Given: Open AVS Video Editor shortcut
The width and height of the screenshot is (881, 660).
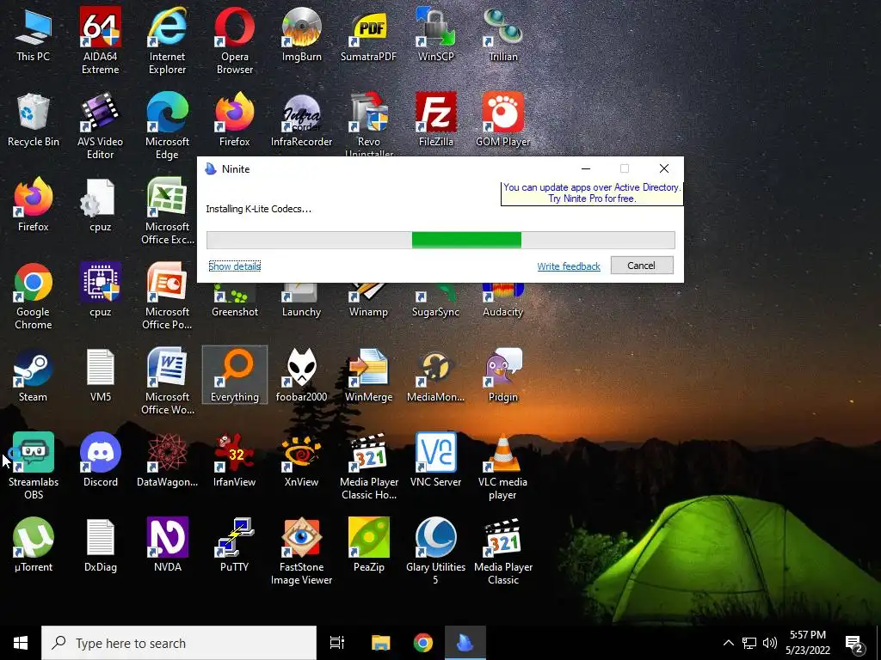Looking at the screenshot, I should [101, 126].
